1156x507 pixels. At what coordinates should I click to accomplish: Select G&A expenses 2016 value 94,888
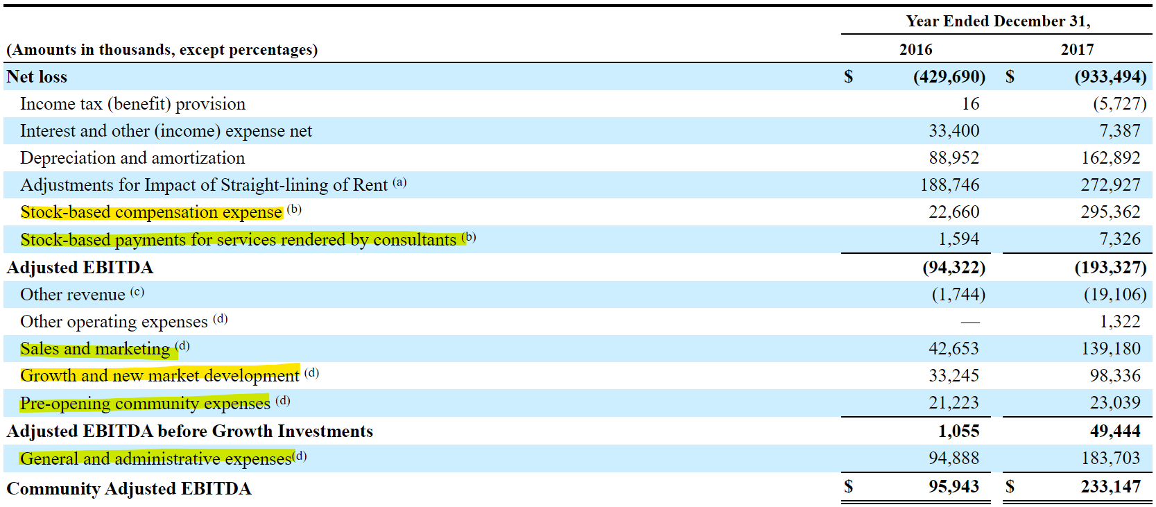click(x=954, y=458)
